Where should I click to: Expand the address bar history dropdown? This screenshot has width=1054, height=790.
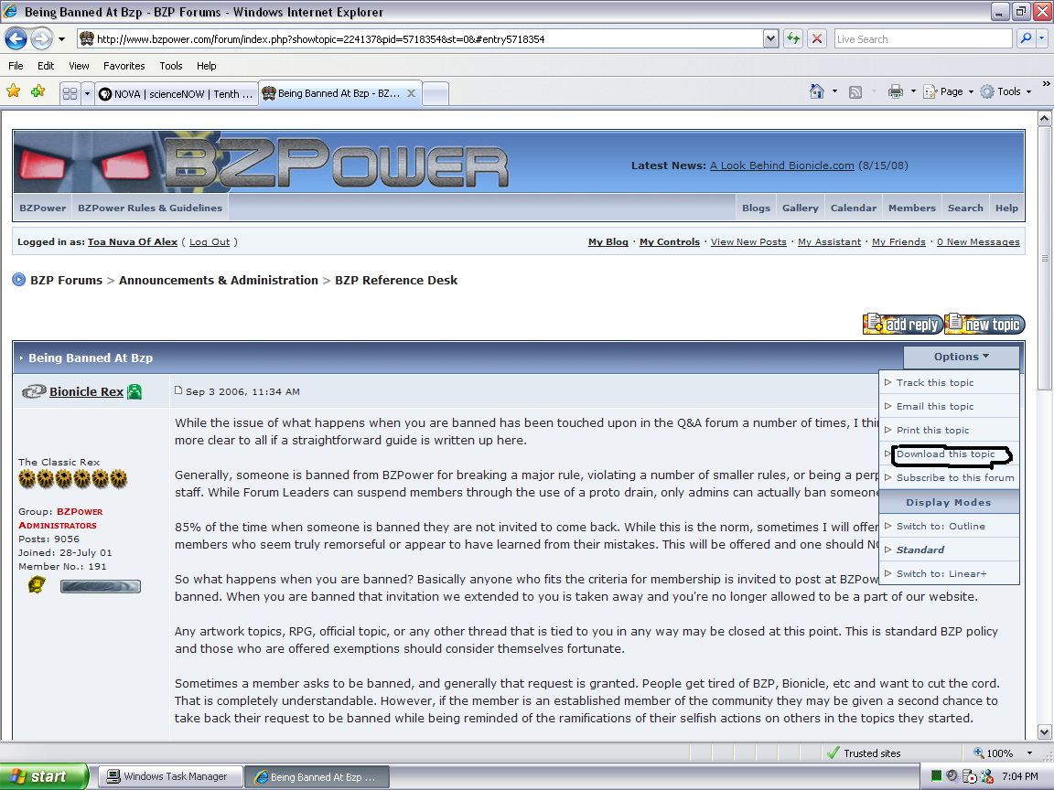[x=771, y=39]
